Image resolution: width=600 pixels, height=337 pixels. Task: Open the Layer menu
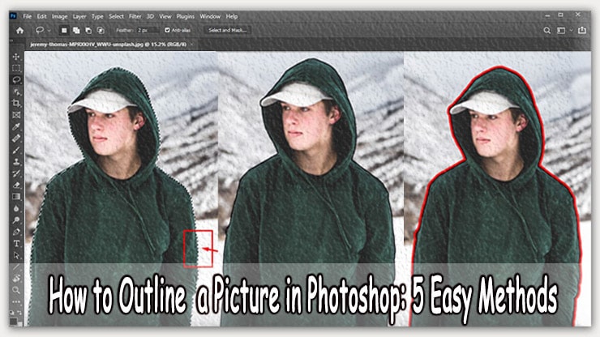coord(79,16)
